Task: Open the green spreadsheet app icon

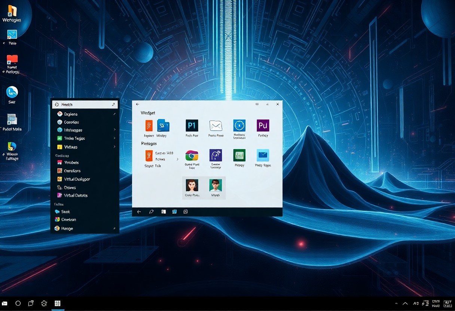Action: pos(239,155)
